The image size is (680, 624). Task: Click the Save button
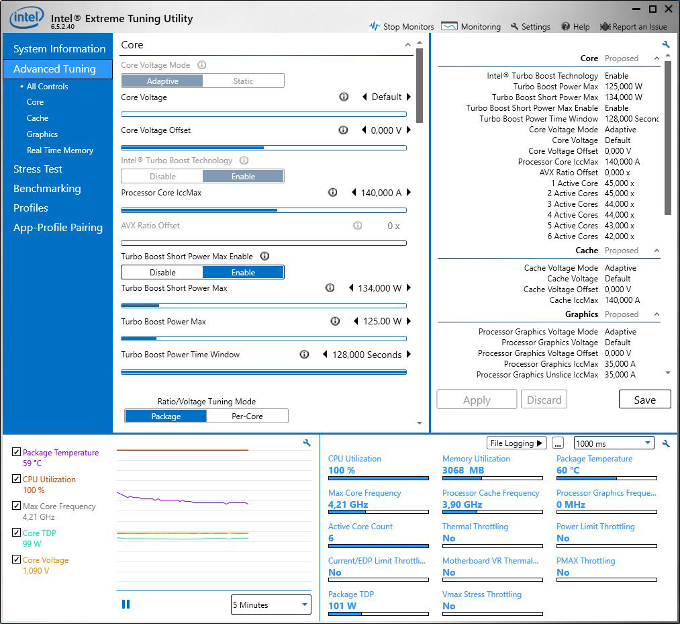click(x=644, y=400)
